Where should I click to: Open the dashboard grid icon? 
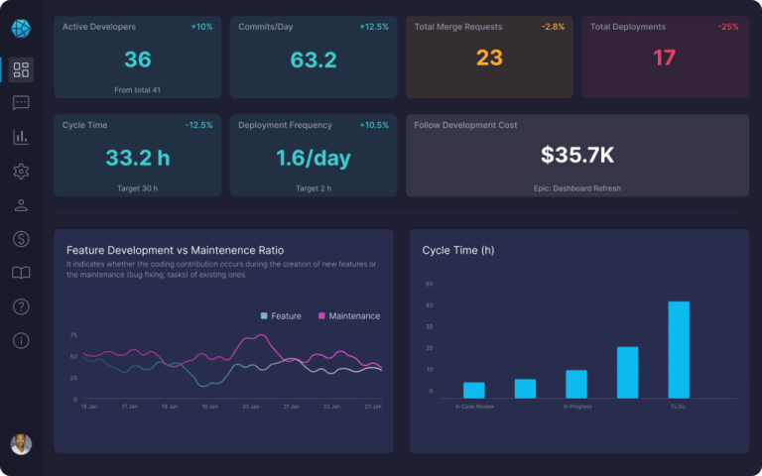[x=21, y=69]
